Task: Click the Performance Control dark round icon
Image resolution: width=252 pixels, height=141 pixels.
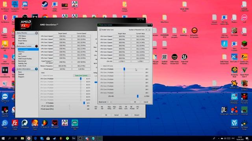Action: [x=37, y=46]
